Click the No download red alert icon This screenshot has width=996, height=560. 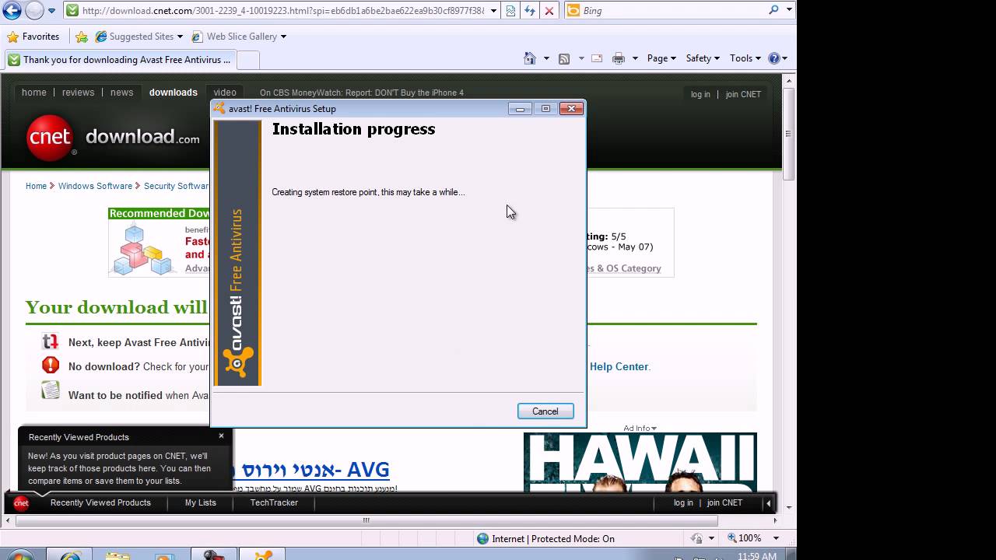51,365
